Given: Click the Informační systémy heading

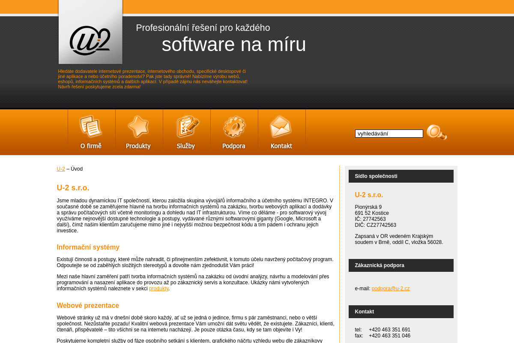Looking at the screenshot, I should click(x=88, y=247).
